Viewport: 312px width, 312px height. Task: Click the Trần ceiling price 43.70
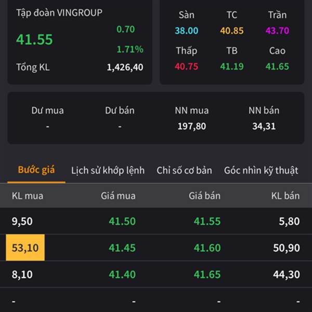(277, 31)
